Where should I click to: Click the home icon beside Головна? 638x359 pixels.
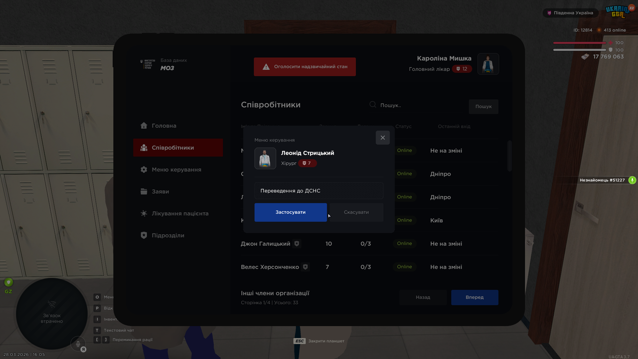pos(144,126)
